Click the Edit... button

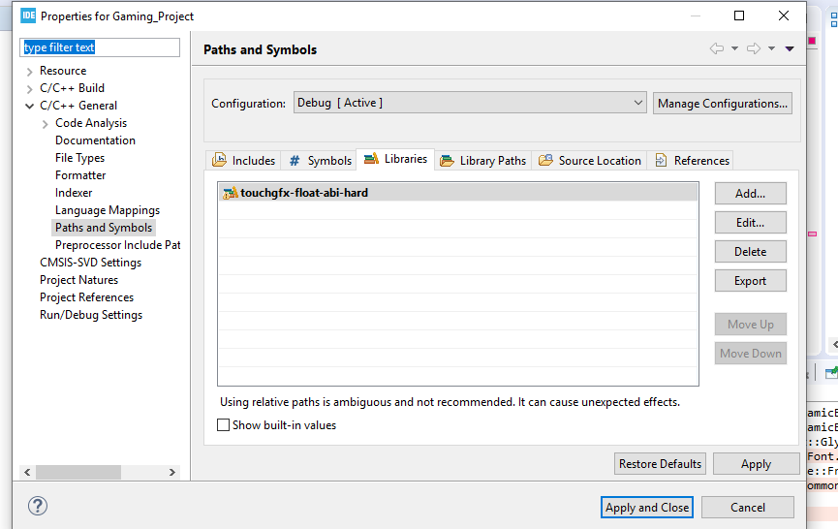click(751, 222)
